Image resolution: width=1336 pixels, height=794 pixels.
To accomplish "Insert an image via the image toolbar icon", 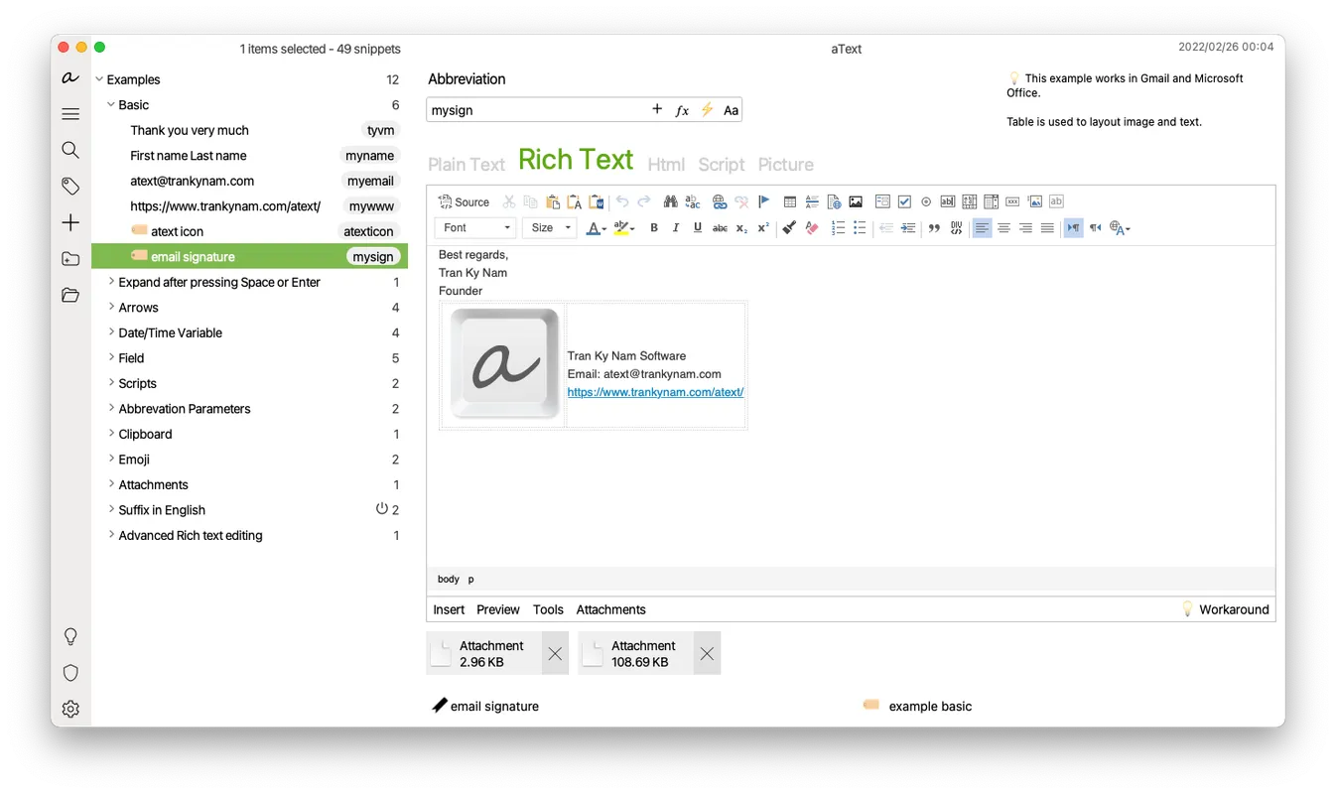I will click(x=855, y=201).
